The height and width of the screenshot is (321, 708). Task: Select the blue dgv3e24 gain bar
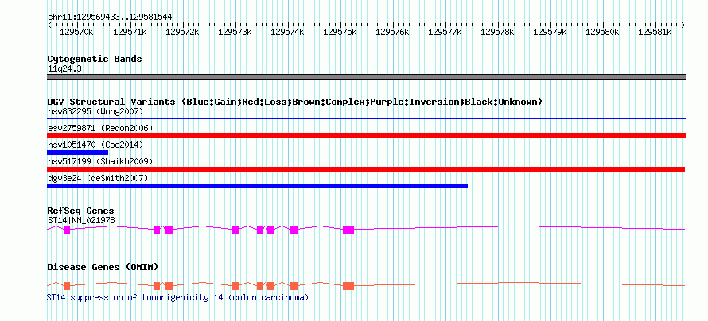(x=258, y=186)
